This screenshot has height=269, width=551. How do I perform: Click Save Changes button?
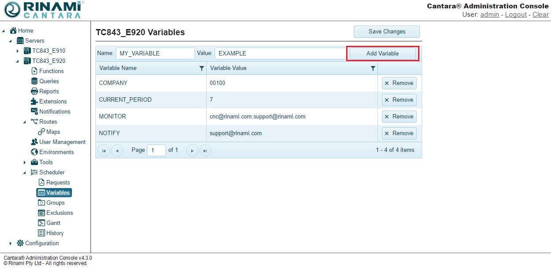pos(387,32)
